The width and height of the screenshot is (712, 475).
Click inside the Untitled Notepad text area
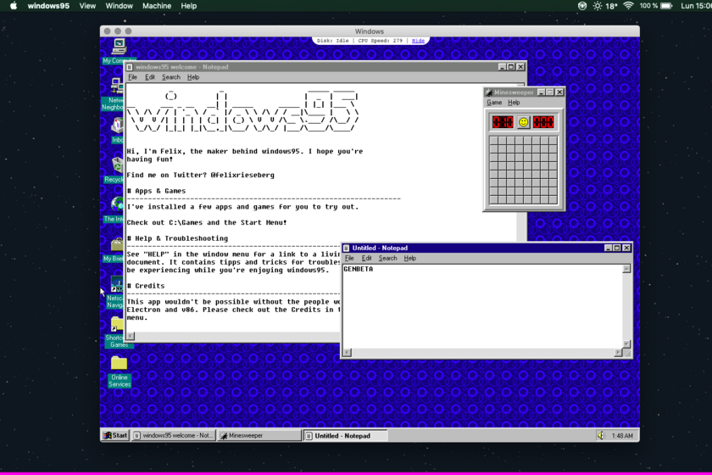[x=482, y=306]
